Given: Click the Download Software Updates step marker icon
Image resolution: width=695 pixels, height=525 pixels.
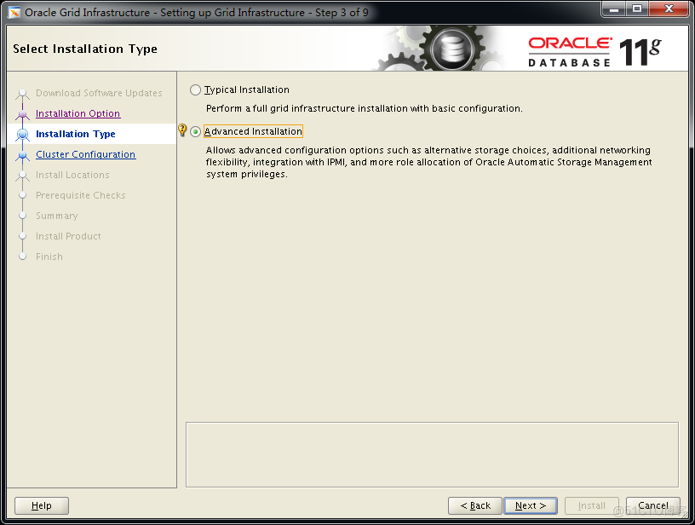Looking at the screenshot, I should [x=23, y=94].
